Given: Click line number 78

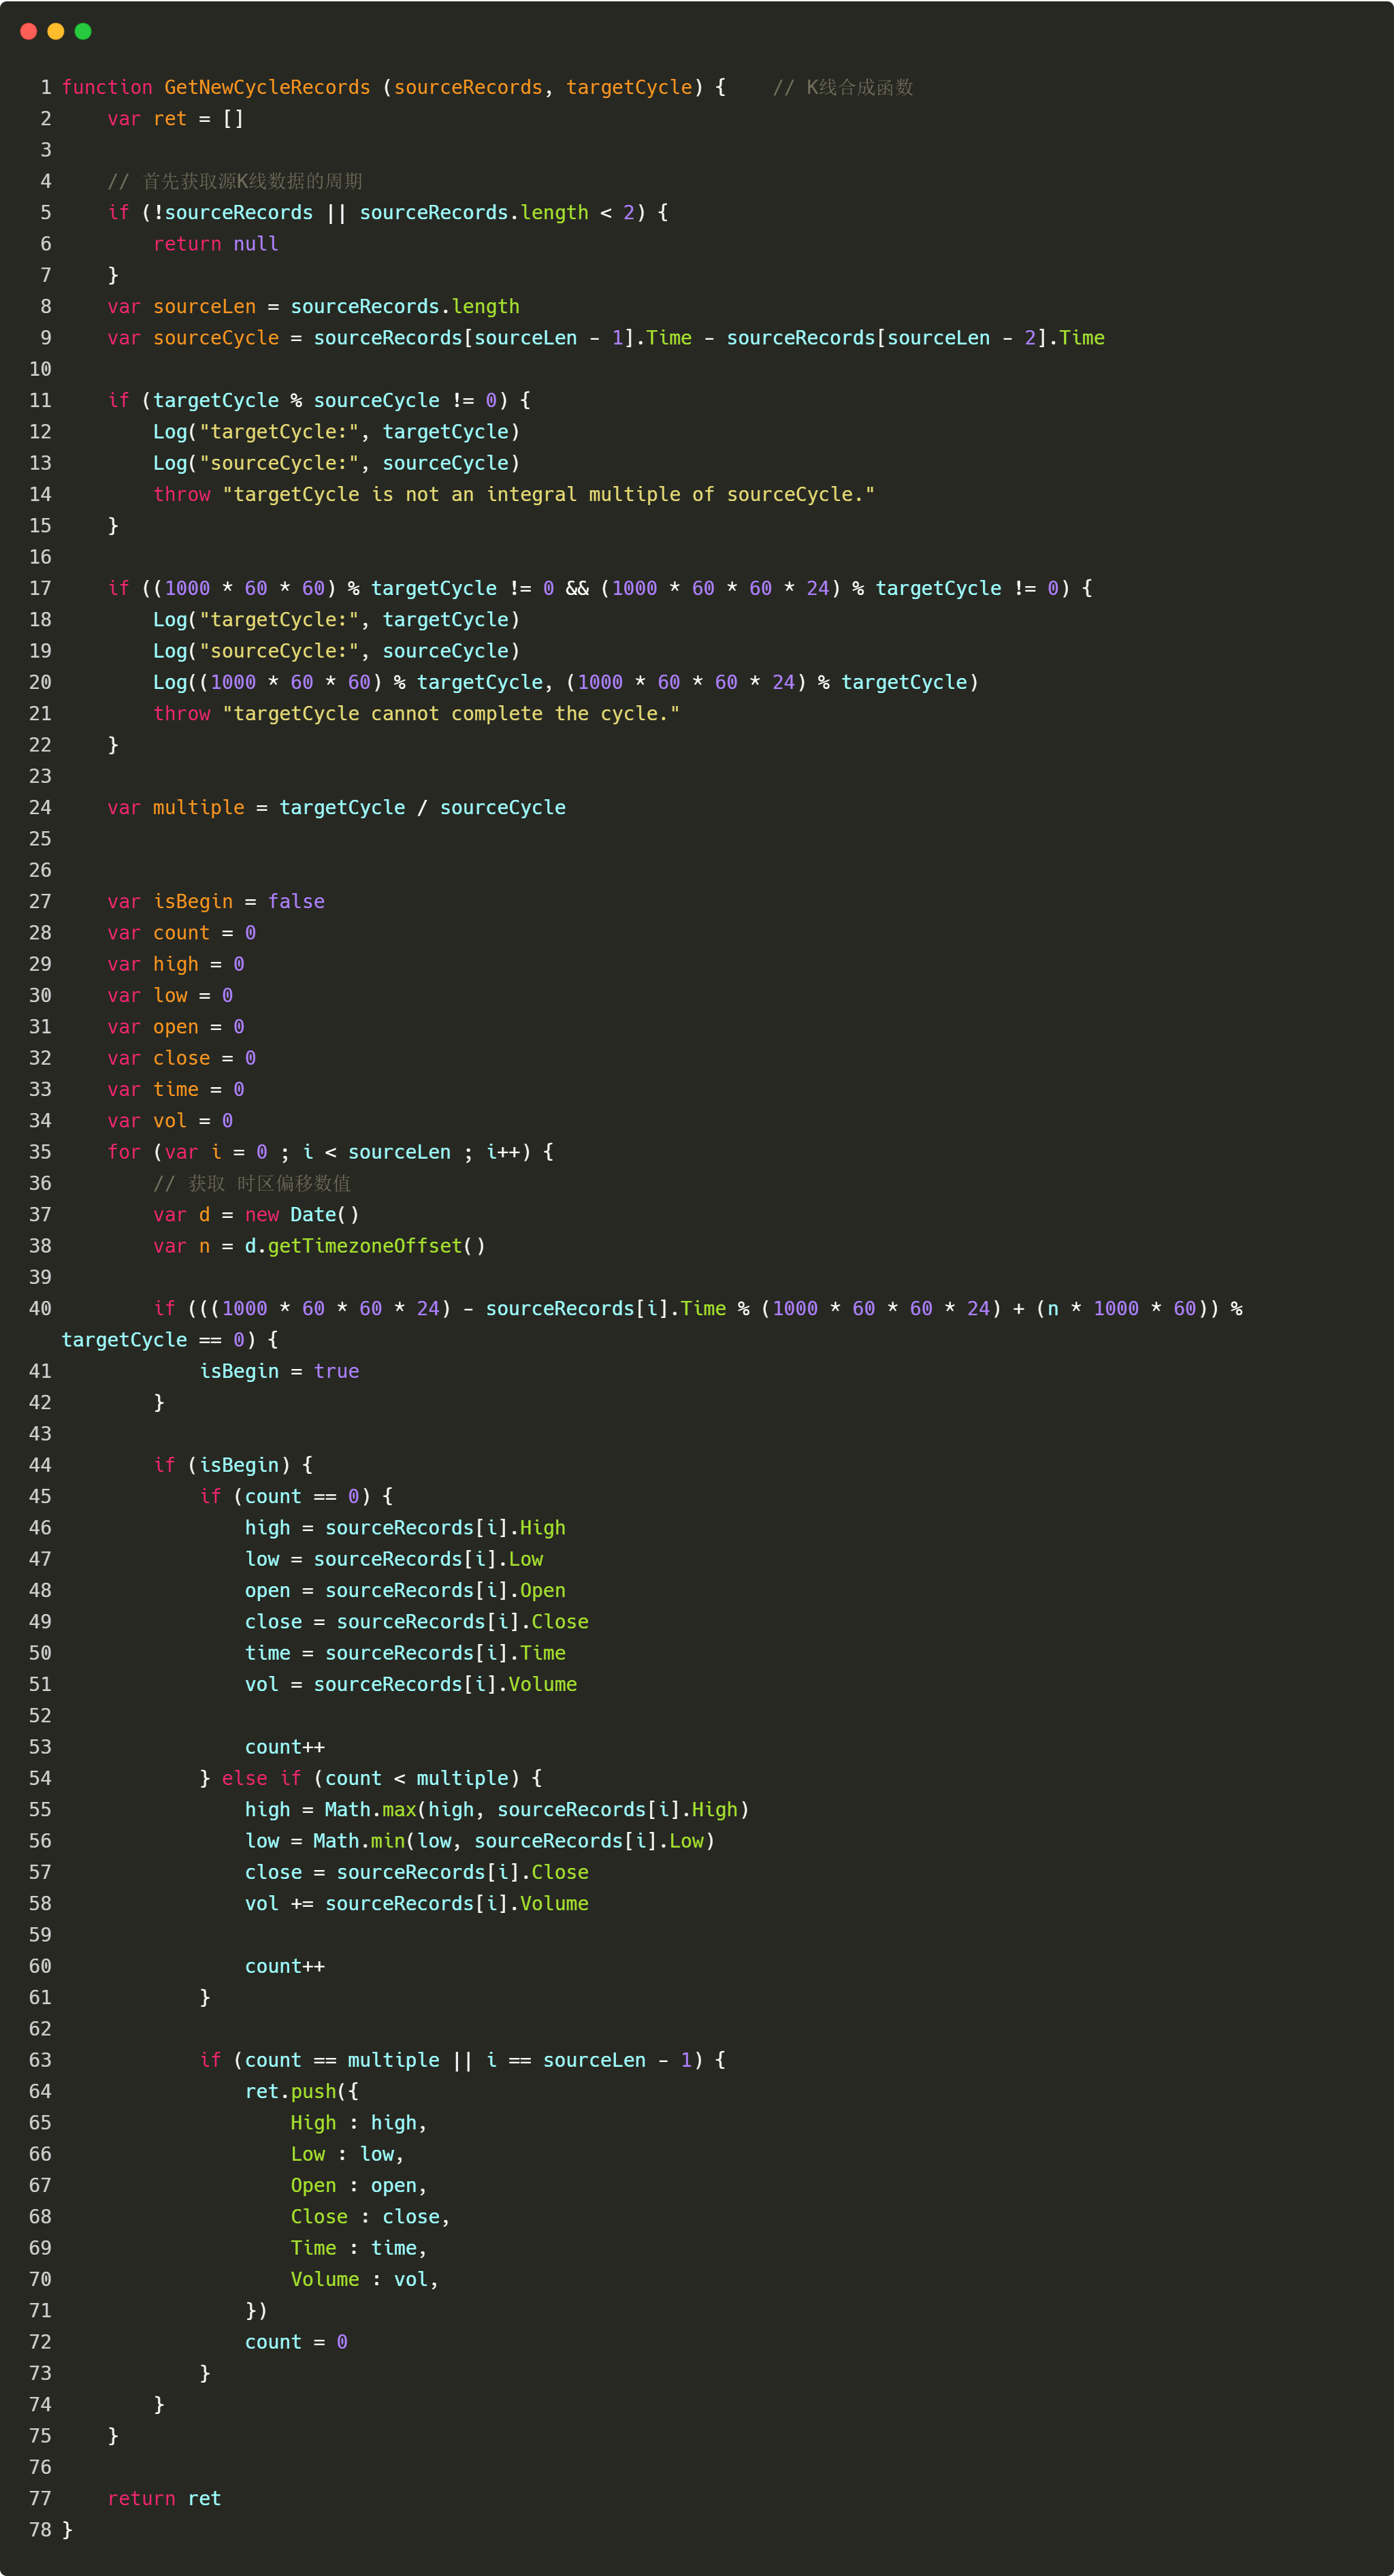Looking at the screenshot, I should click(40, 2530).
